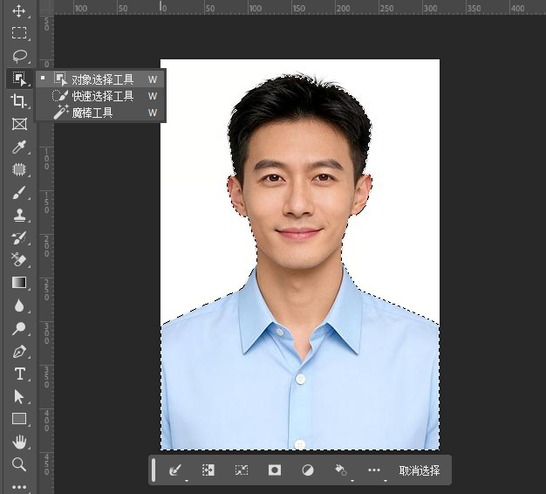Select the Blur tool
This screenshot has height=494, width=546.
coord(19,305)
